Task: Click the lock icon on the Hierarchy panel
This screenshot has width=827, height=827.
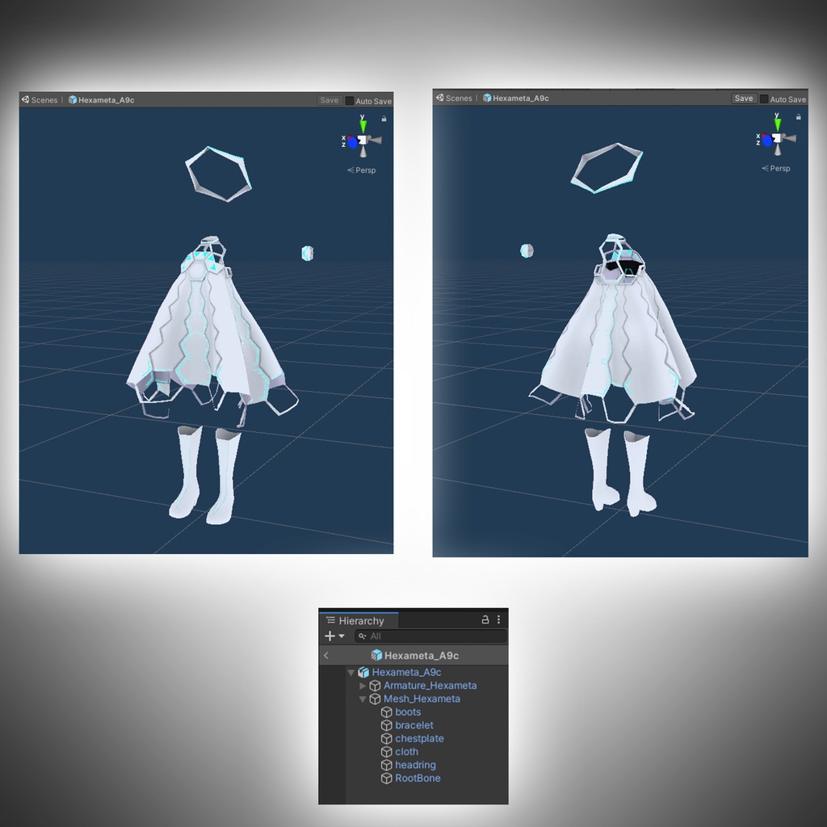Action: coord(485,620)
